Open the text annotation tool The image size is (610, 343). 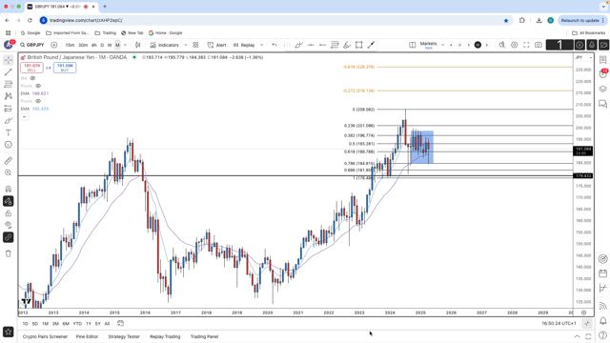pos(9,132)
